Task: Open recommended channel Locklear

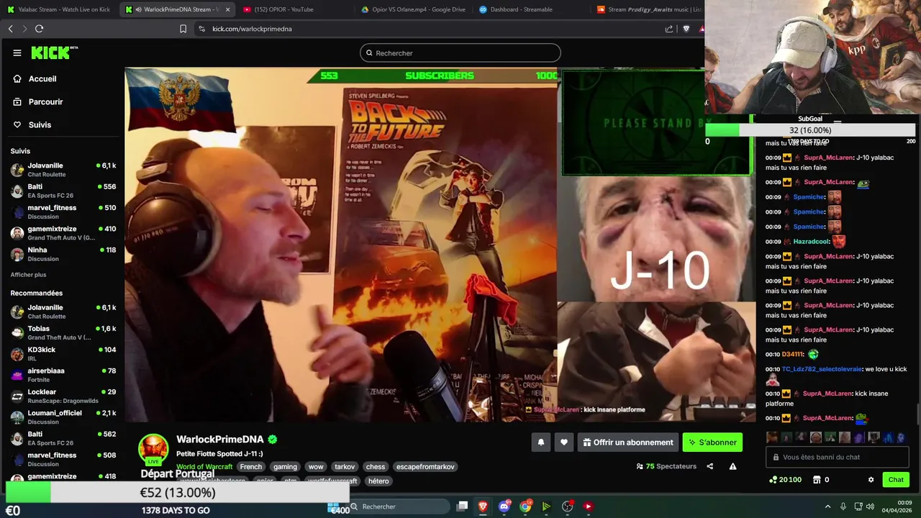Action: [x=63, y=396]
